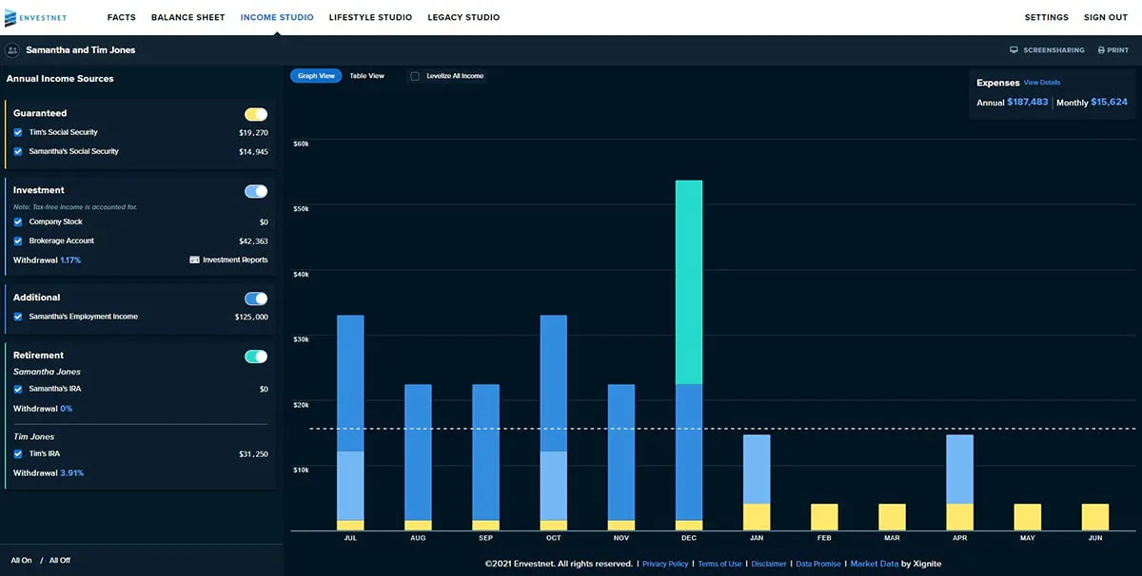Open the Balance Sheet tab
The width and height of the screenshot is (1142, 576).
click(x=187, y=17)
